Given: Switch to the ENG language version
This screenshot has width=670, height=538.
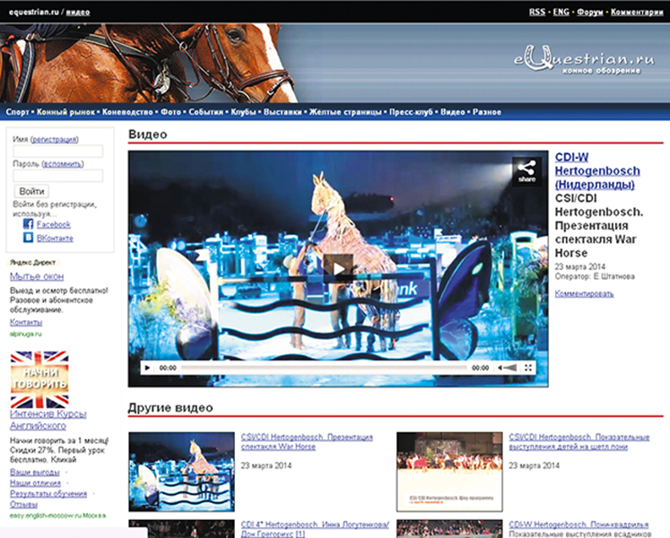Looking at the screenshot, I should pyautogui.click(x=561, y=12).
